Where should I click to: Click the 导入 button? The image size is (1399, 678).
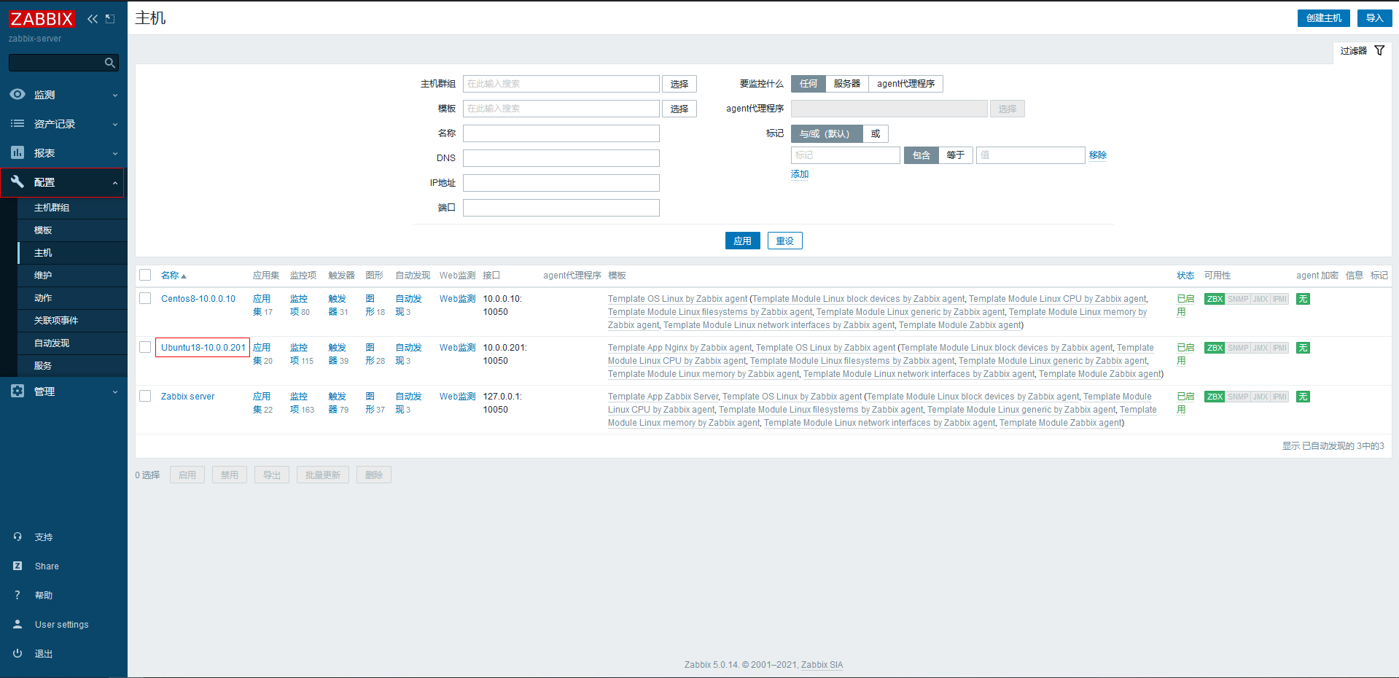pyautogui.click(x=1375, y=18)
